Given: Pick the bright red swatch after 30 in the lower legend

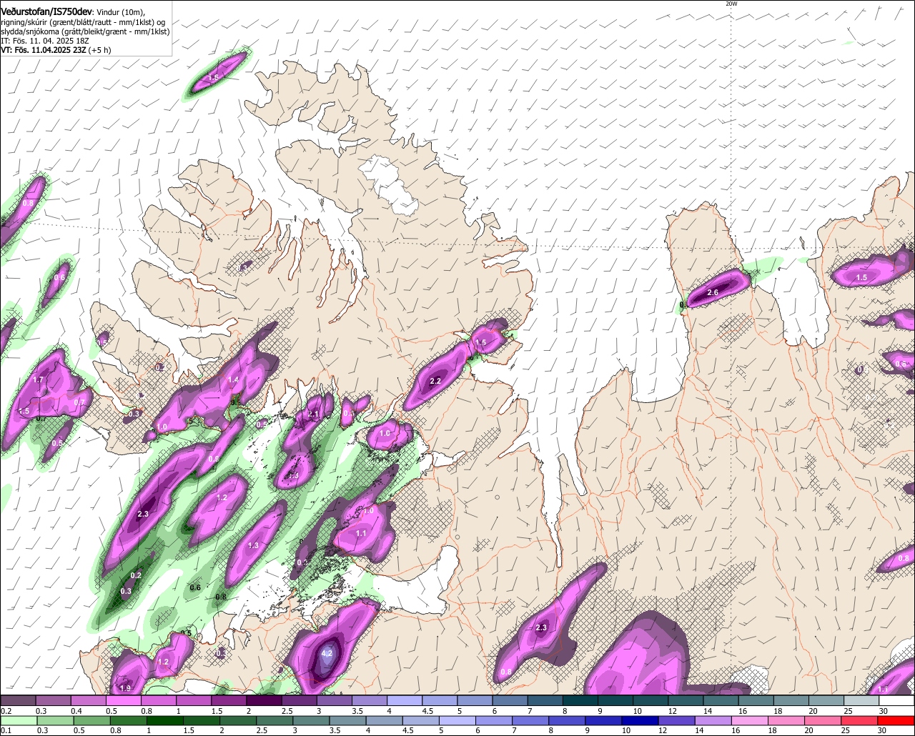Looking at the screenshot, I should click(x=897, y=720).
